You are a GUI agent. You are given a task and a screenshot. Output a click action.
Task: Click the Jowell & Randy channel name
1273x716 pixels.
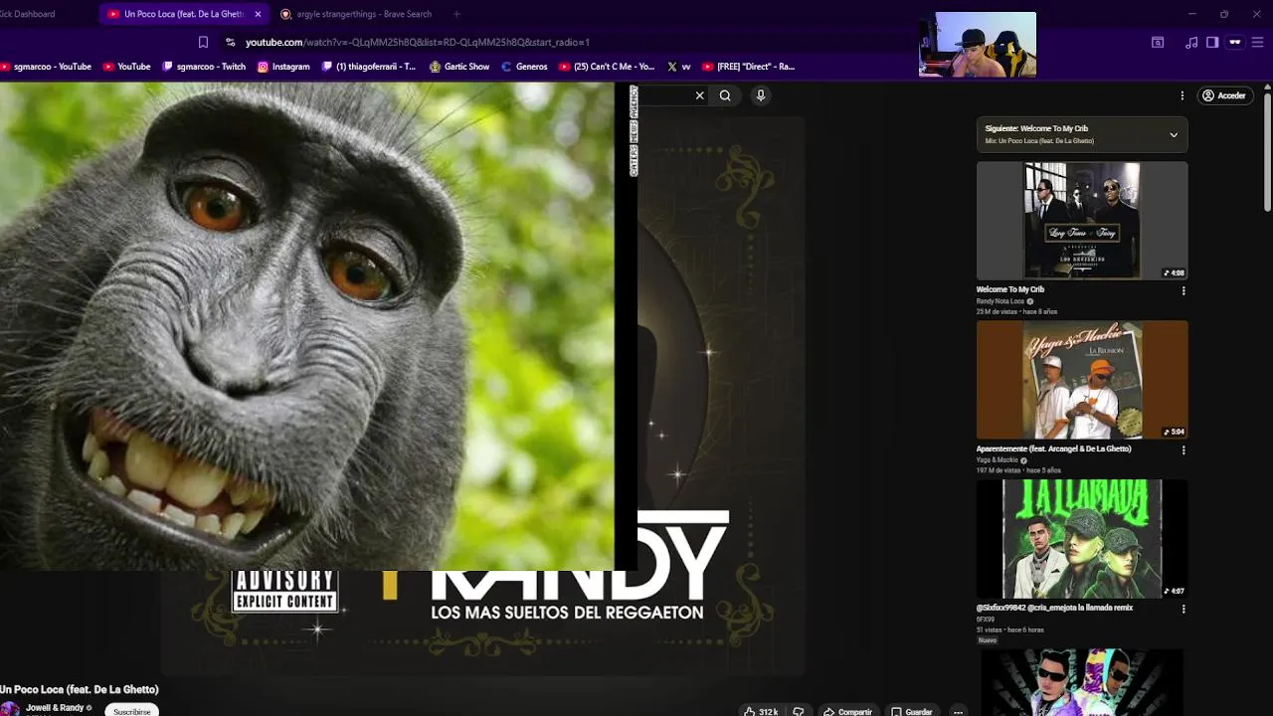[x=55, y=708]
